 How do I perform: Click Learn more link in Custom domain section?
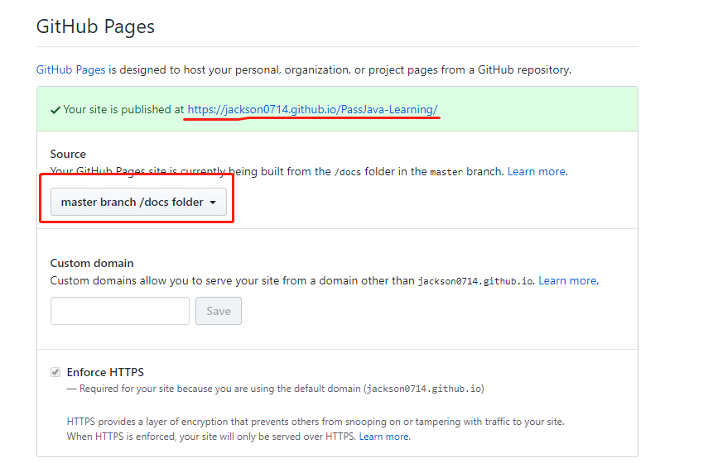coord(567,280)
